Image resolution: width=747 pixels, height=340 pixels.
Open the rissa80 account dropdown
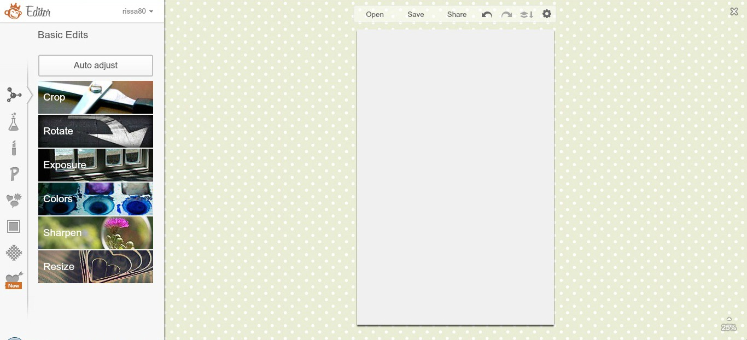[x=138, y=11]
